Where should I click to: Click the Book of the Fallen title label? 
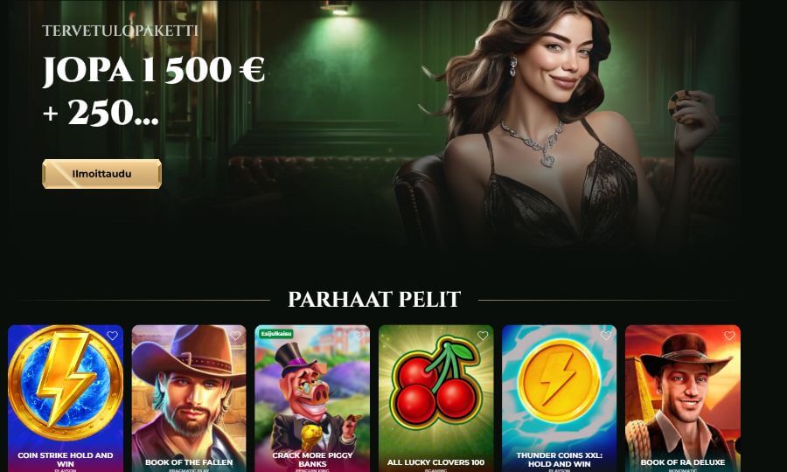(189, 462)
